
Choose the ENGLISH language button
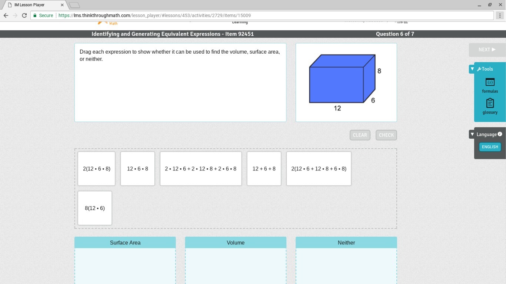490,147
